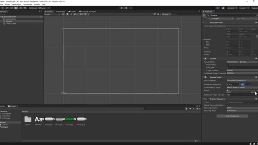
Task: Click the Step frame button
Action: [x=131, y=8]
